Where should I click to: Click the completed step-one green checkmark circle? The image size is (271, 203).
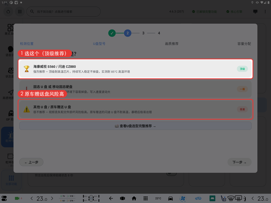[112, 33]
